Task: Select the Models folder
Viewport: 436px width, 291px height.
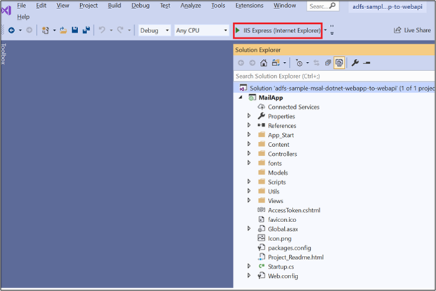Action: (278, 173)
